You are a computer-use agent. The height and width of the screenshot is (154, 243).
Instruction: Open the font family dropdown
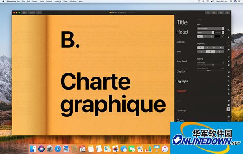pos(211,28)
